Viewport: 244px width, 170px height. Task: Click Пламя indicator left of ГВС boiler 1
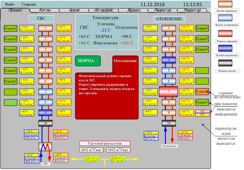pyautogui.click(x=10, y=28)
